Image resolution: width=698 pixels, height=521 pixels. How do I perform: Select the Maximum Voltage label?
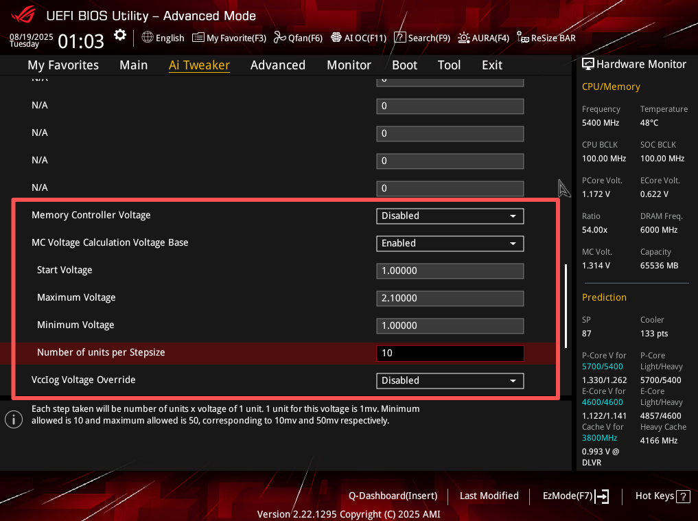coord(76,297)
